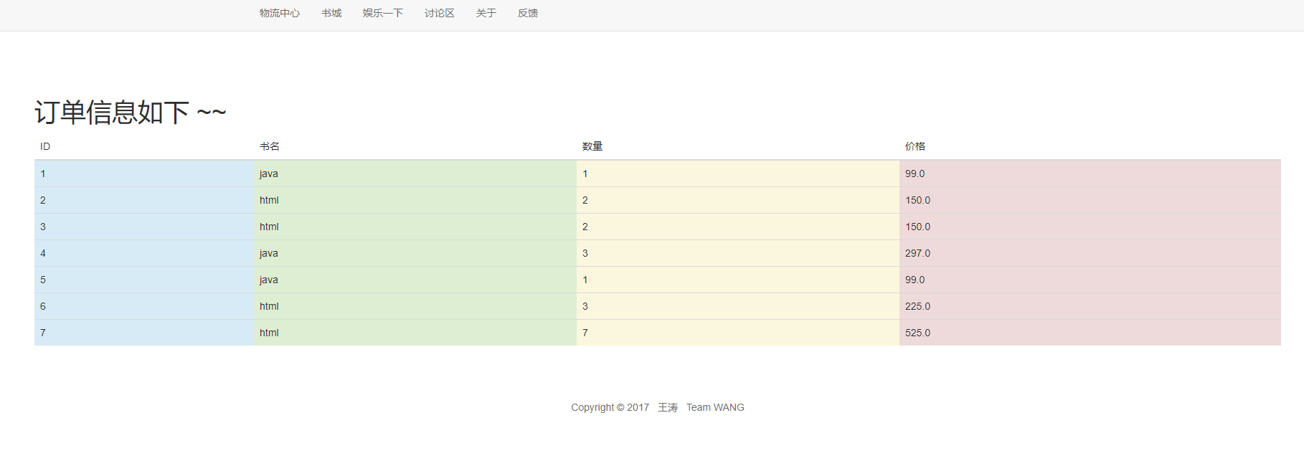Click the 数量 column header
This screenshot has width=1304, height=461.
592,146
